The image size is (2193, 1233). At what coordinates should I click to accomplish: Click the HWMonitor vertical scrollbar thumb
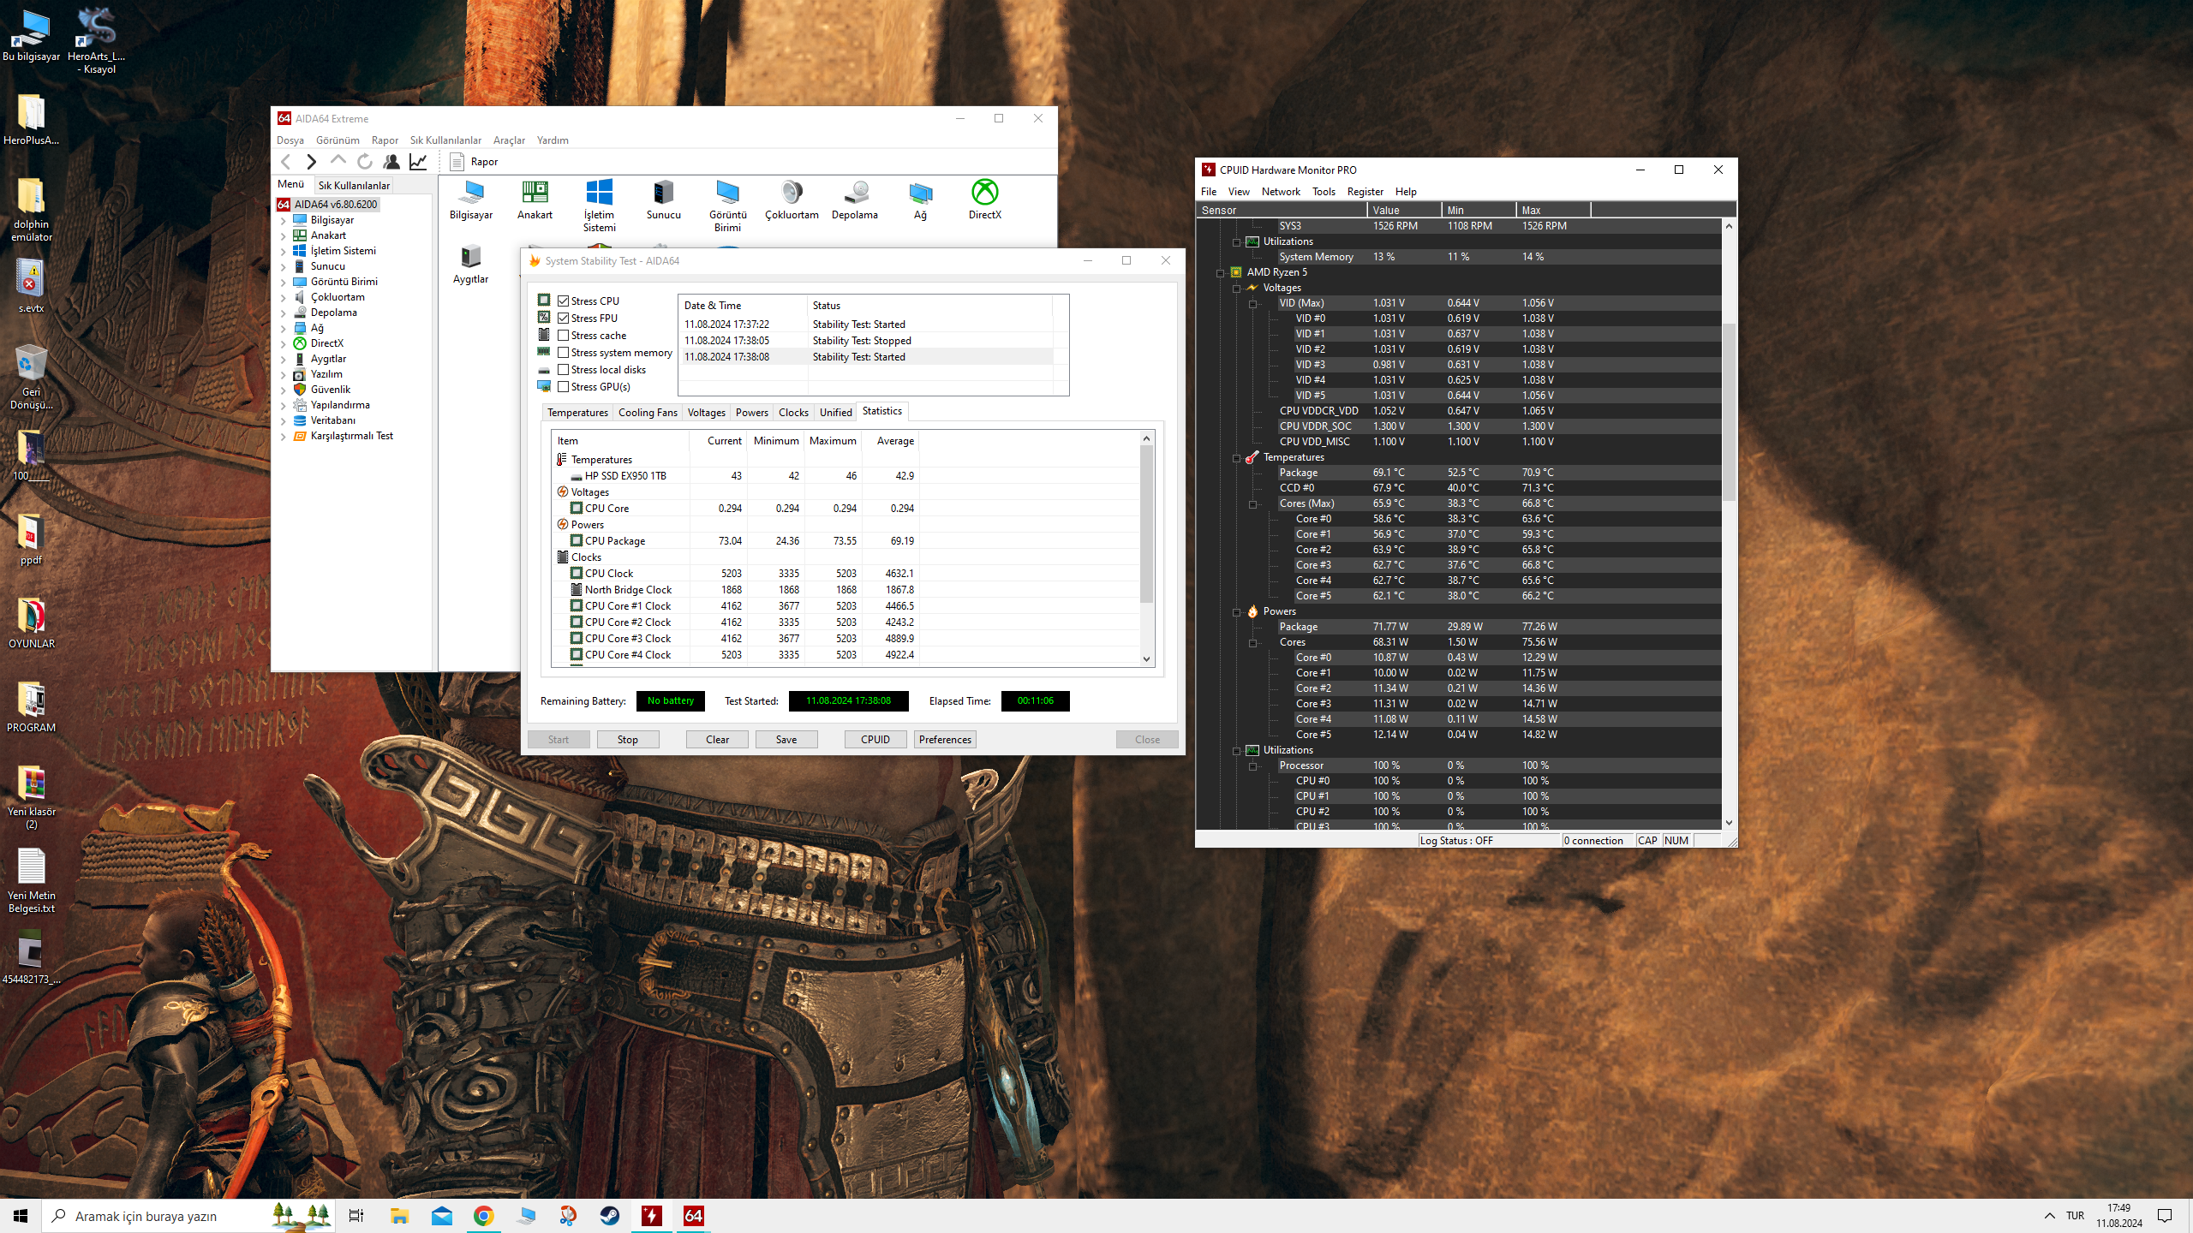click(x=1729, y=411)
